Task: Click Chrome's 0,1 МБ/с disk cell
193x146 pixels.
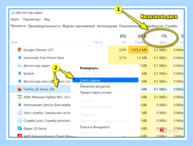Action: click(159, 50)
